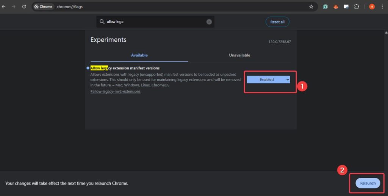Click the Reset all button

click(277, 22)
